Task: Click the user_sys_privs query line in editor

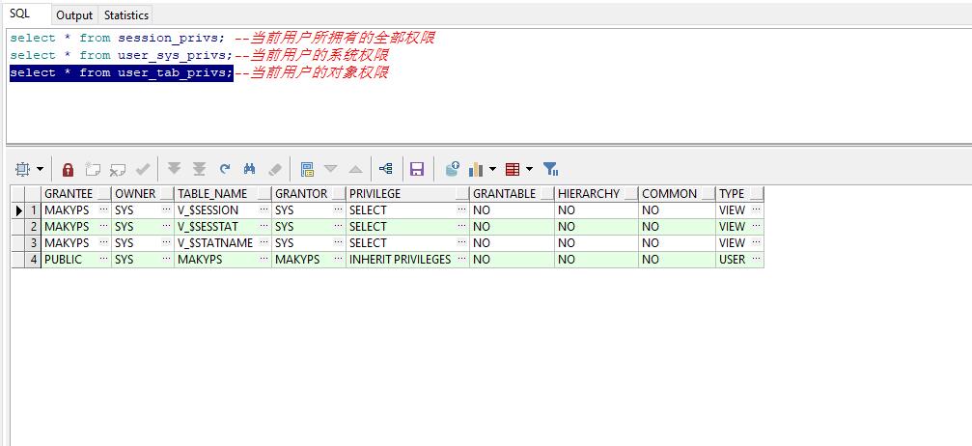Action: coord(122,55)
